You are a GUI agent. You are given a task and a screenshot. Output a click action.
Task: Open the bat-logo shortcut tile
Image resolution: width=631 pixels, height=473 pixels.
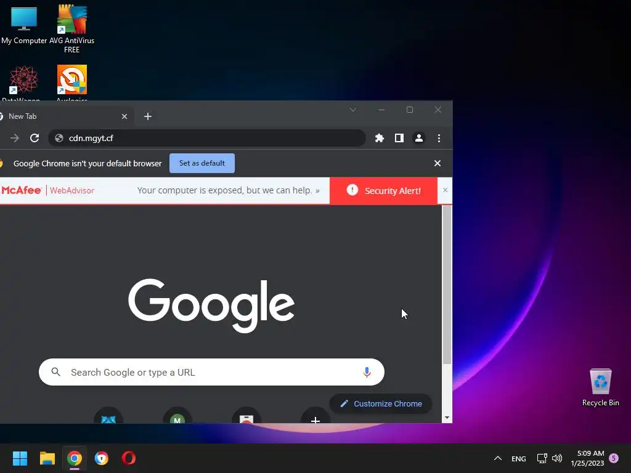108,417
